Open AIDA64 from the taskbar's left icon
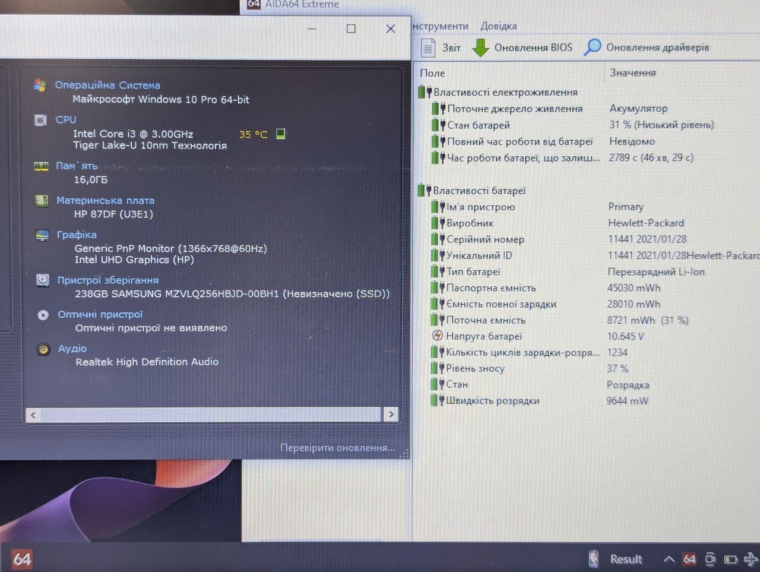 tap(22, 558)
